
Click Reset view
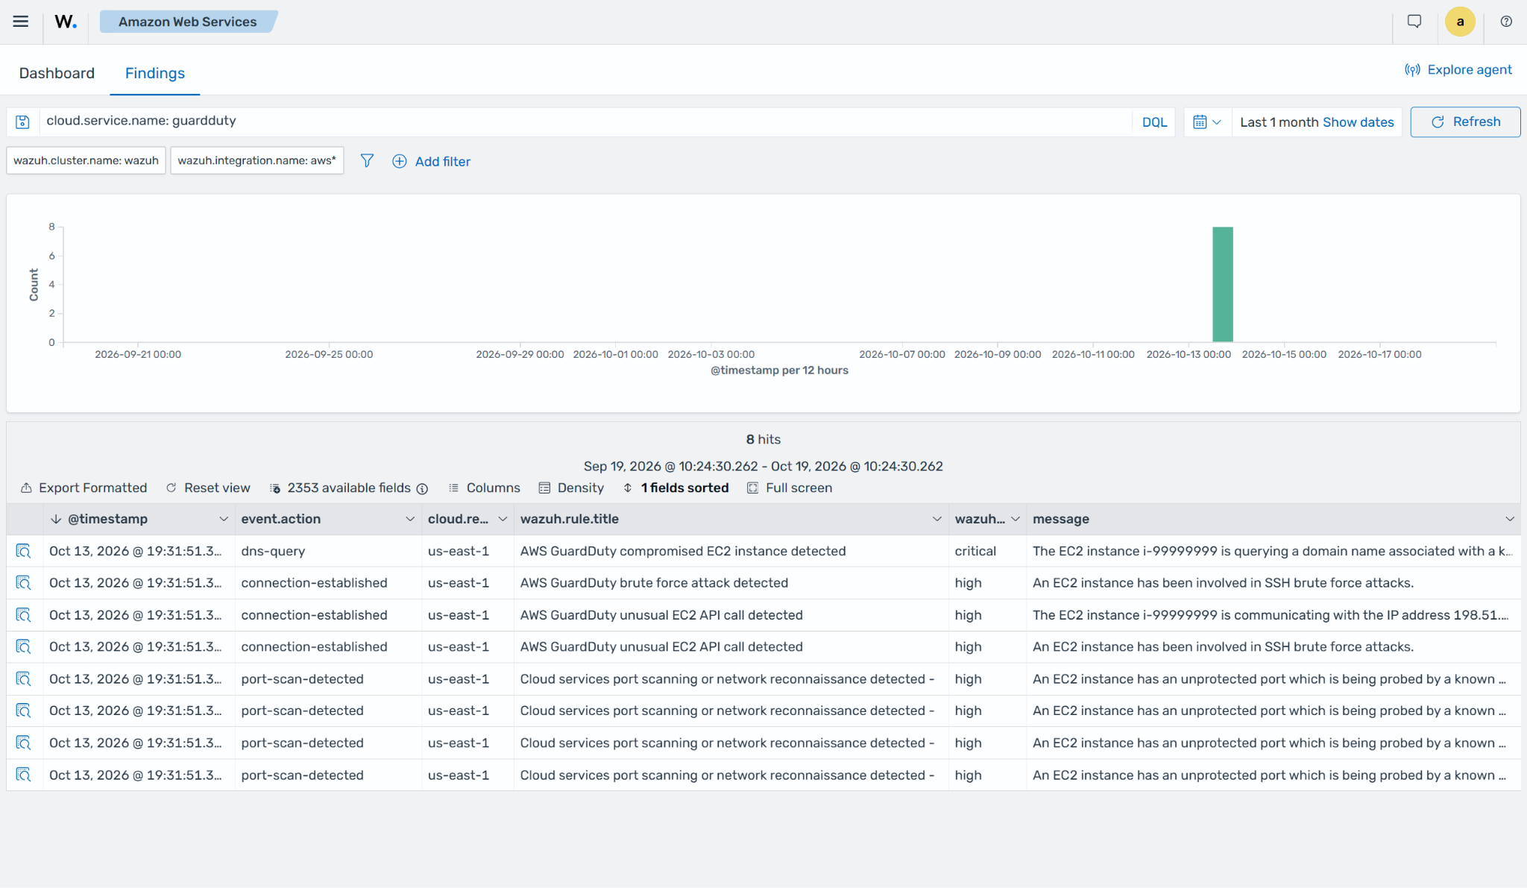coord(208,488)
